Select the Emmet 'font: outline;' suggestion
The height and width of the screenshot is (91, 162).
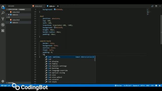pyautogui.click(x=70, y=57)
